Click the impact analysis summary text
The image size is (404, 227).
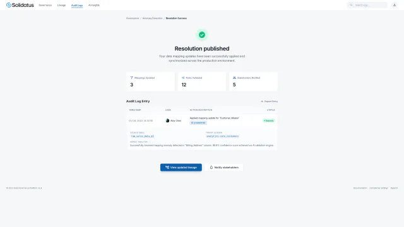[x=202, y=146]
